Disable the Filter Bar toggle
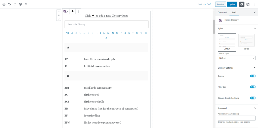 [253, 87]
